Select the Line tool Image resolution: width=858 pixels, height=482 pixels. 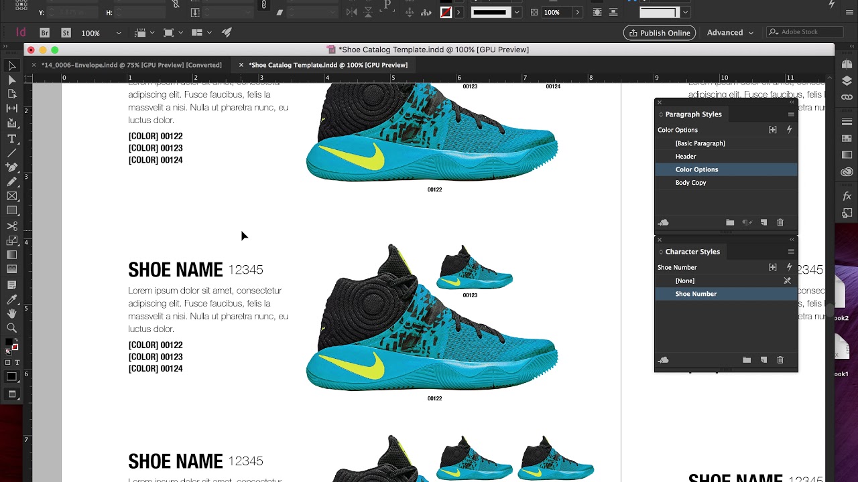12,153
